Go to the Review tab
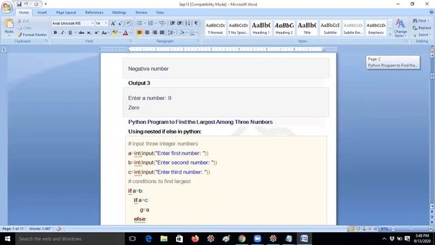Screen dimensions: 435x245 click(x=141, y=12)
